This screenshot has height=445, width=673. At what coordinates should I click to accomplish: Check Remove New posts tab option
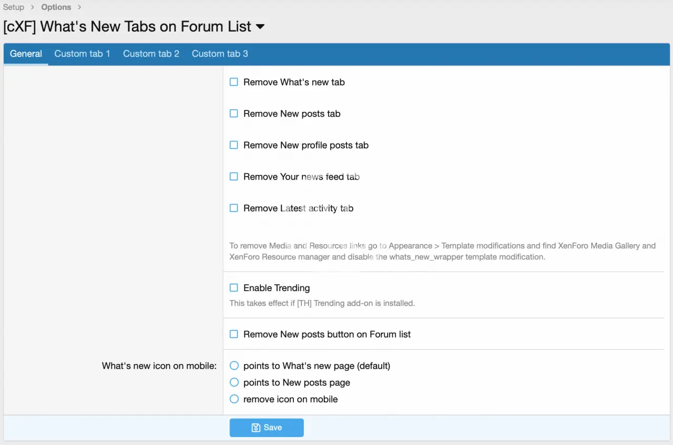tap(234, 113)
